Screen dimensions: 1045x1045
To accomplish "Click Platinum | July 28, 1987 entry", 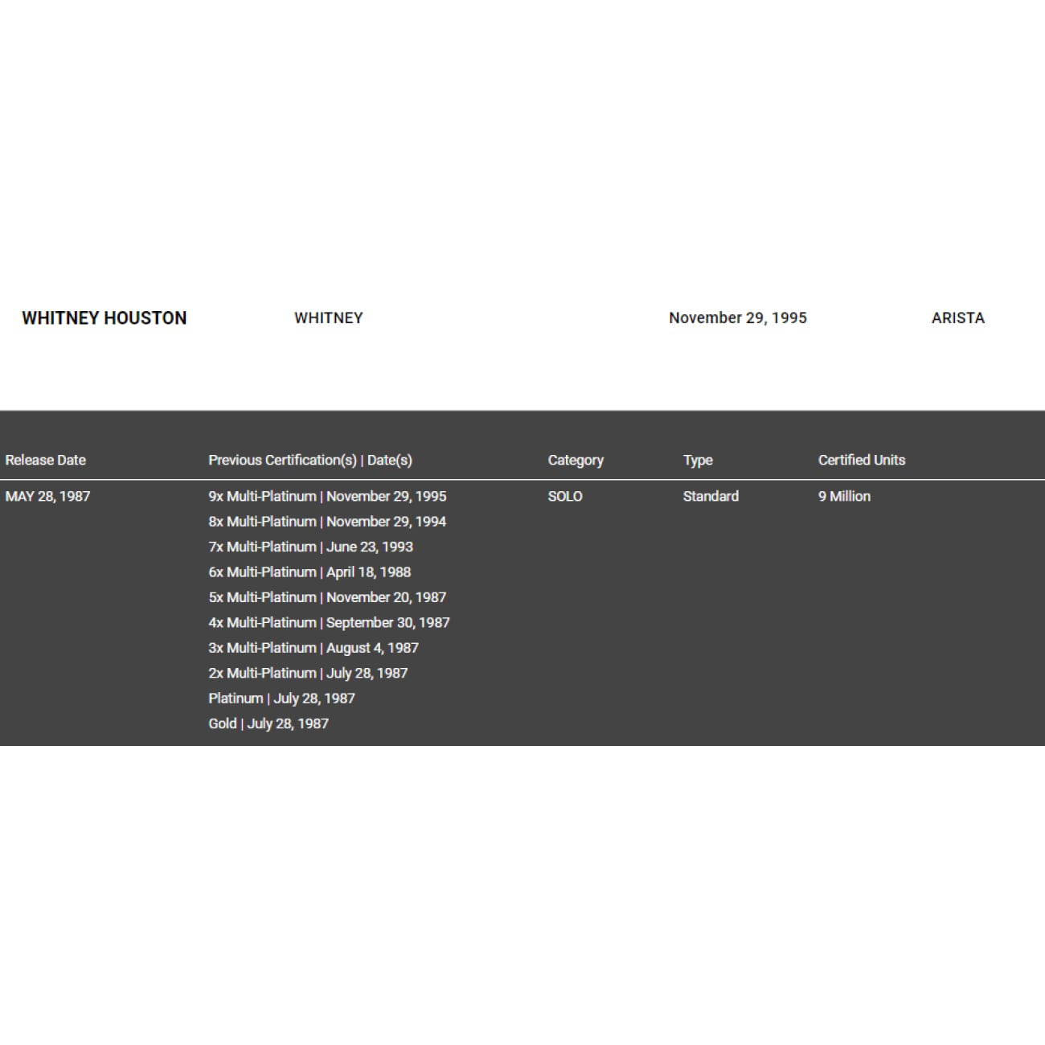I will pyautogui.click(x=281, y=699).
